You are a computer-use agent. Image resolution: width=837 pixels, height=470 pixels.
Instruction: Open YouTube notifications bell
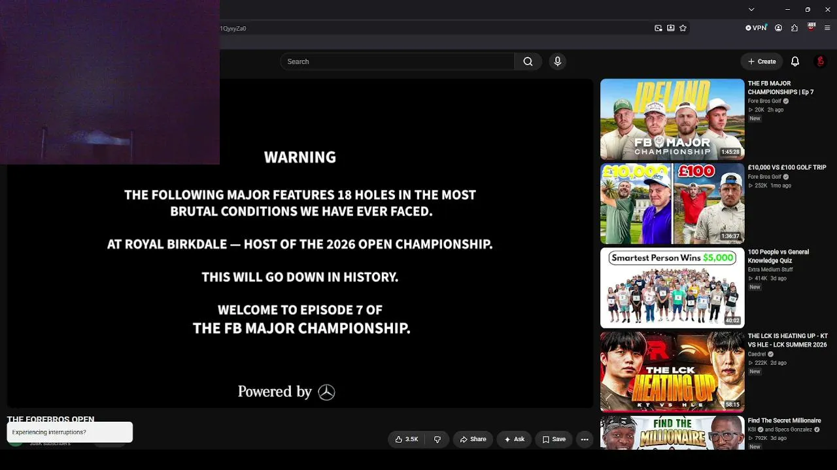click(x=795, y=61)
